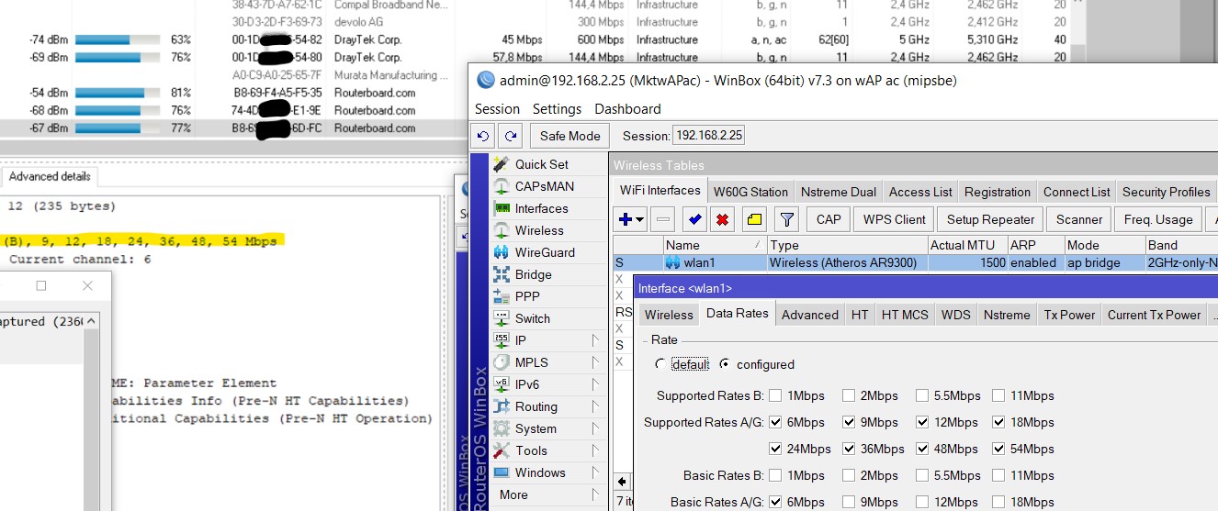This screenshot has height=511, width=1218.
Task: Click the Scanner button
Action: tap(1079, 219)
